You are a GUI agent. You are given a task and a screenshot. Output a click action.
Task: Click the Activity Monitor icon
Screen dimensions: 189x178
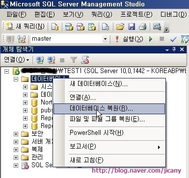tap(157, 26)
